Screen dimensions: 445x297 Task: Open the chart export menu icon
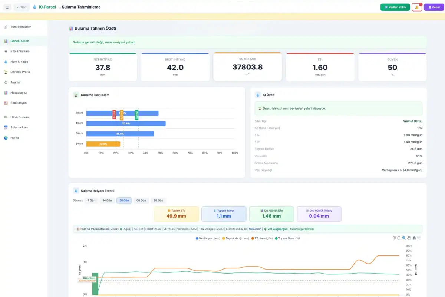[x=419, y=238]
